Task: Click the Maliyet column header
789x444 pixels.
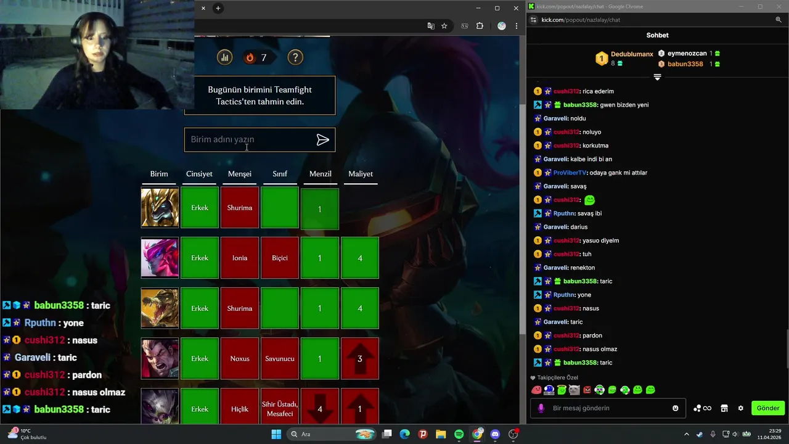Action: pos(361,174)
